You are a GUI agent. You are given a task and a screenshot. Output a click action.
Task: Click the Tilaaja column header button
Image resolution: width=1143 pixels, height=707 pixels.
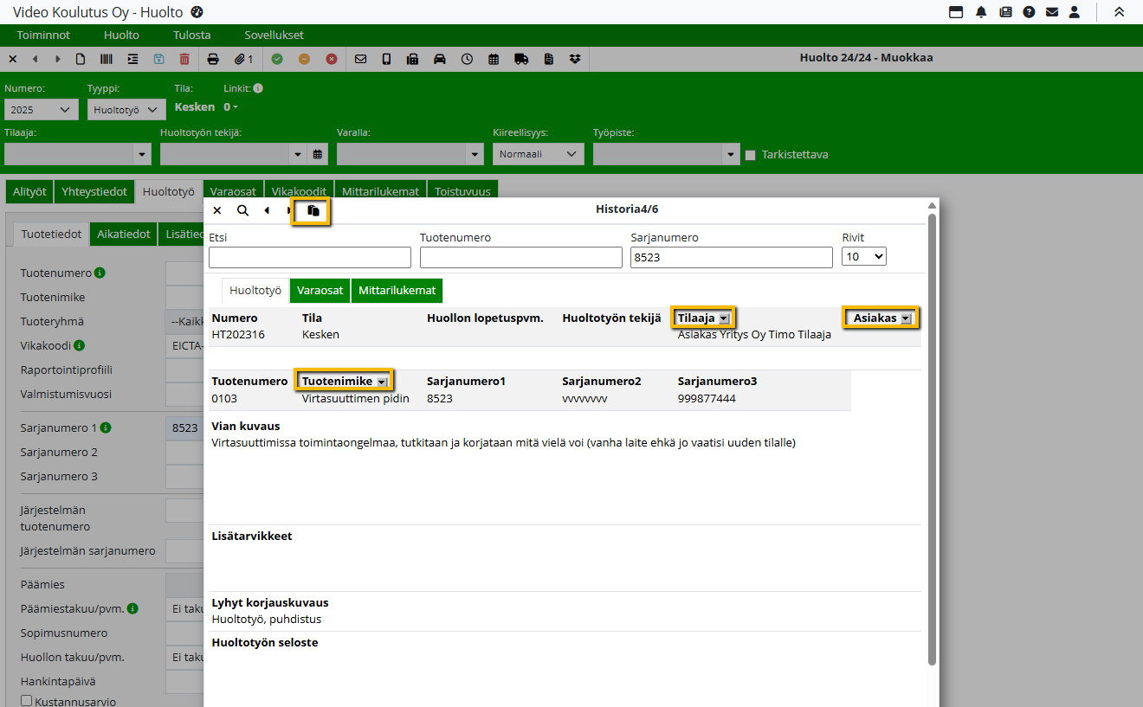[703, 318]
